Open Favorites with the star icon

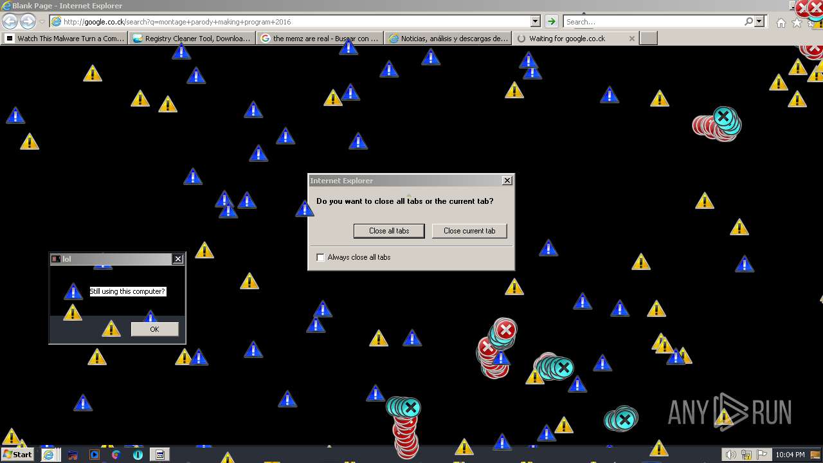coord(797,23)
